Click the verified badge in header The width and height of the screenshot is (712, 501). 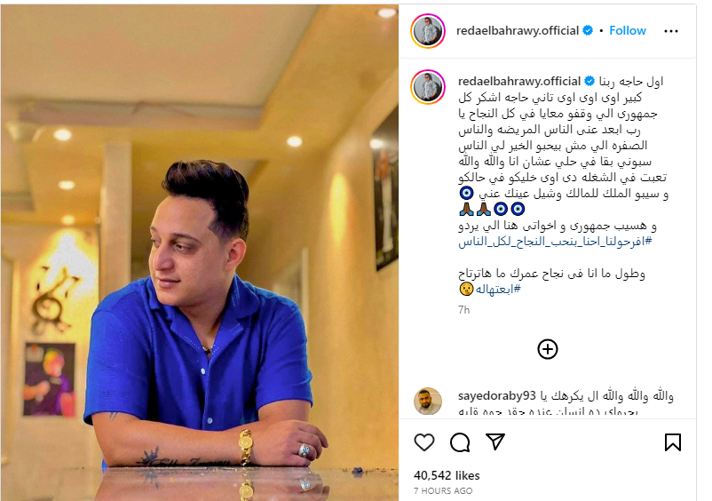click(588, 30)
